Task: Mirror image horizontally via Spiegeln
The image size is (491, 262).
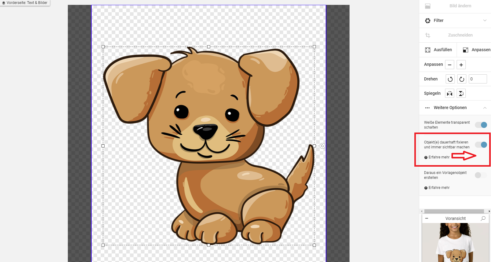Action: coord(450,94)
